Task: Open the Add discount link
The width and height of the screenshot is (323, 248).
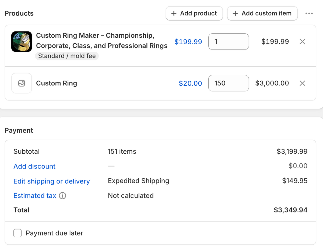Action: (34, 166)
